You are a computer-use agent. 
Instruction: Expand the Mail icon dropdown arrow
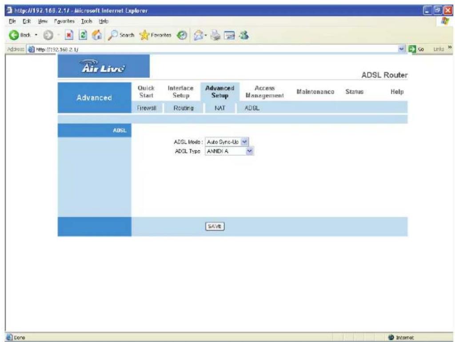[205, 36]
